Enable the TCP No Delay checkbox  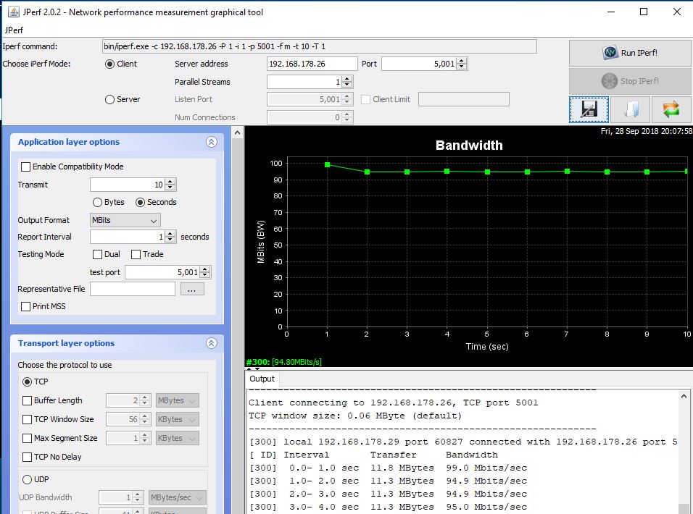(27, 457)
